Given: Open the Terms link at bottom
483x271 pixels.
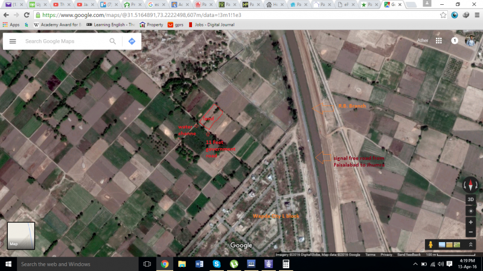Looking at the screenshot, I should pos(370,254).
